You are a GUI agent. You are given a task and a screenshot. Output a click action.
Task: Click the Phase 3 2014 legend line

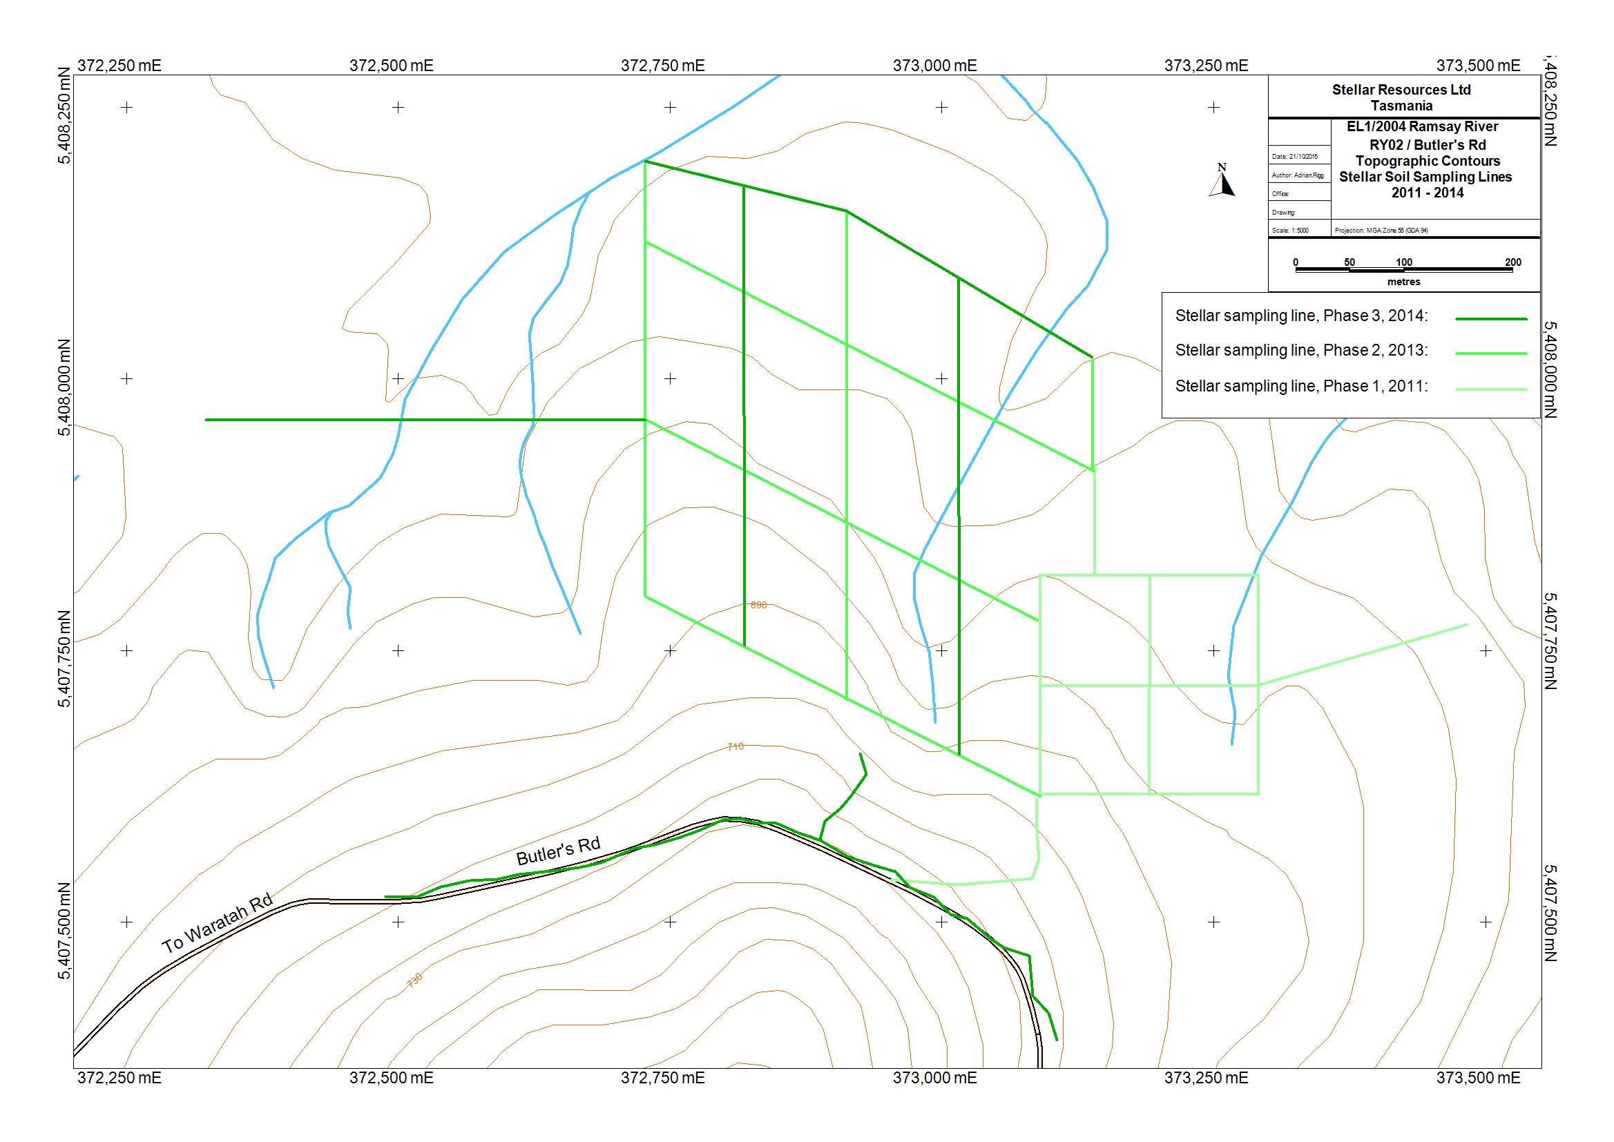[x=1490, y=318]
